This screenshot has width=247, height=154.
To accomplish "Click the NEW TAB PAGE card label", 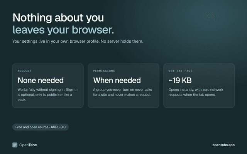I will 180,71.
